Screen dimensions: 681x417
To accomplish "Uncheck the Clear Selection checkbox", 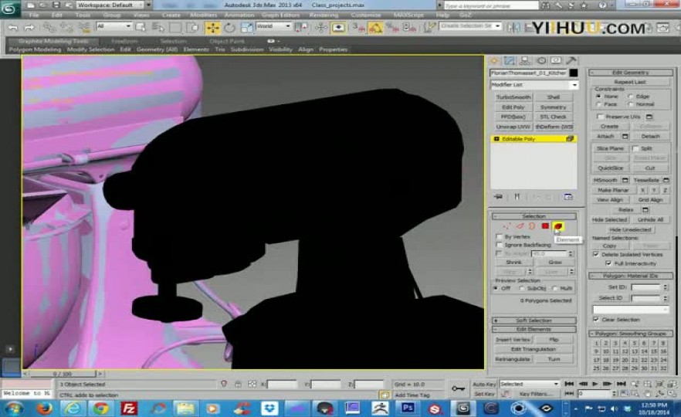I will [596, 319].
